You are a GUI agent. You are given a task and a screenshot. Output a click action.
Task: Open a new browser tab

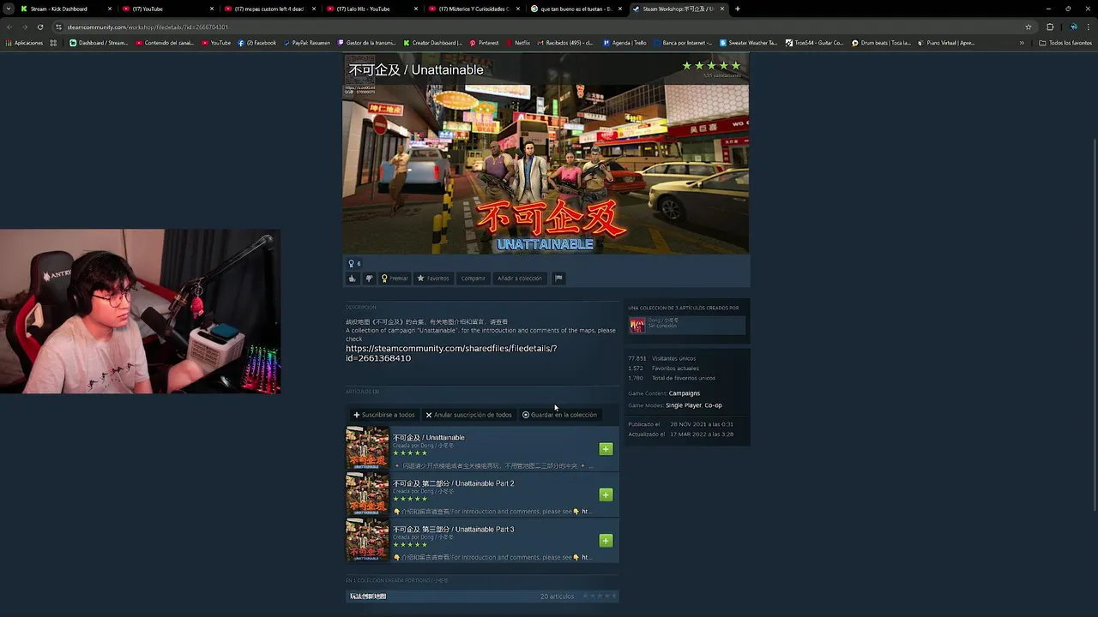click(738, 9)
